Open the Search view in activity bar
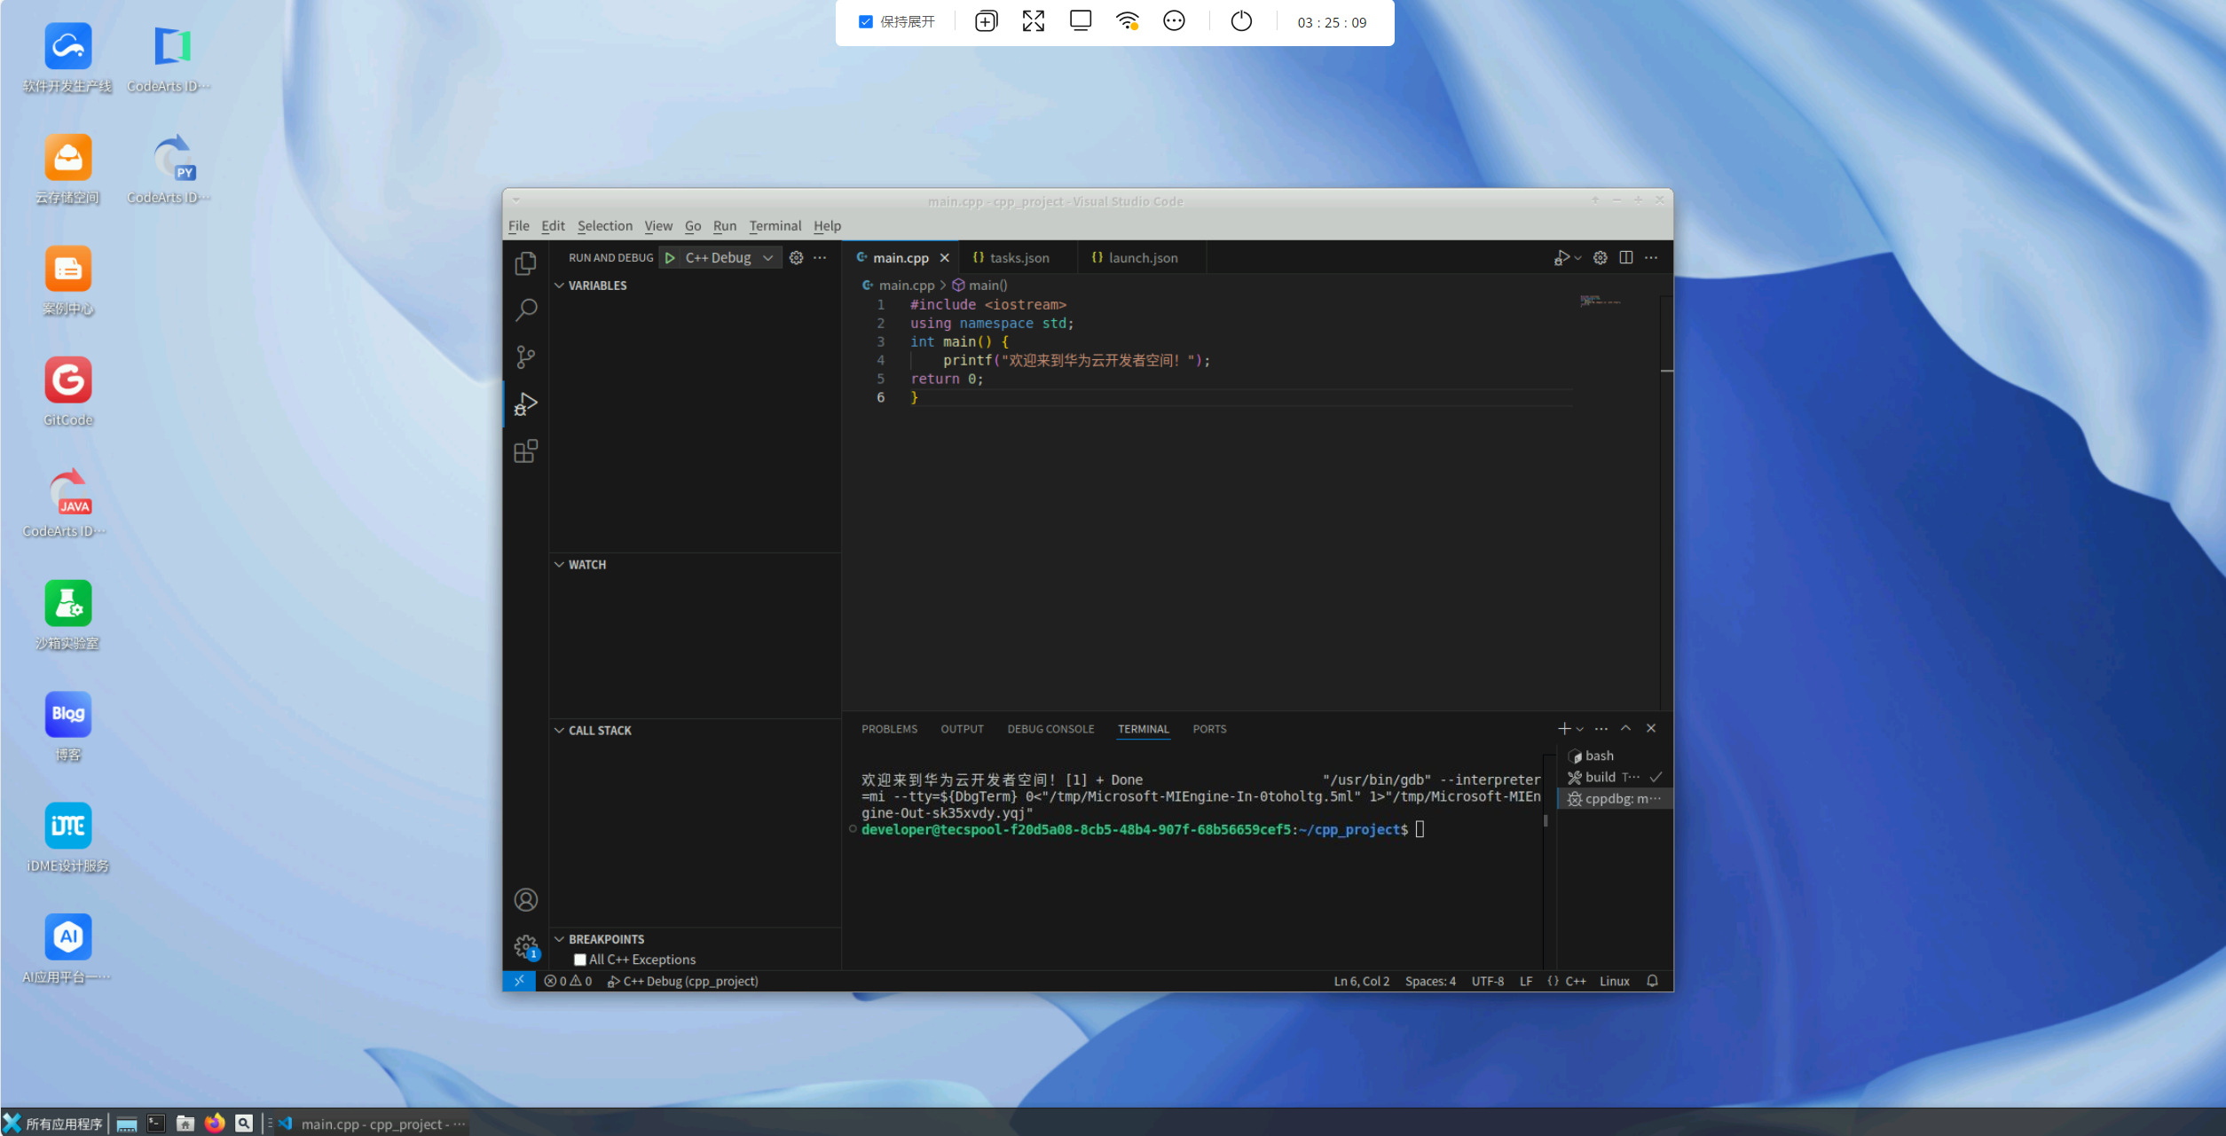Screen dimensions: 2226x1136 click(x=525, y=309)
